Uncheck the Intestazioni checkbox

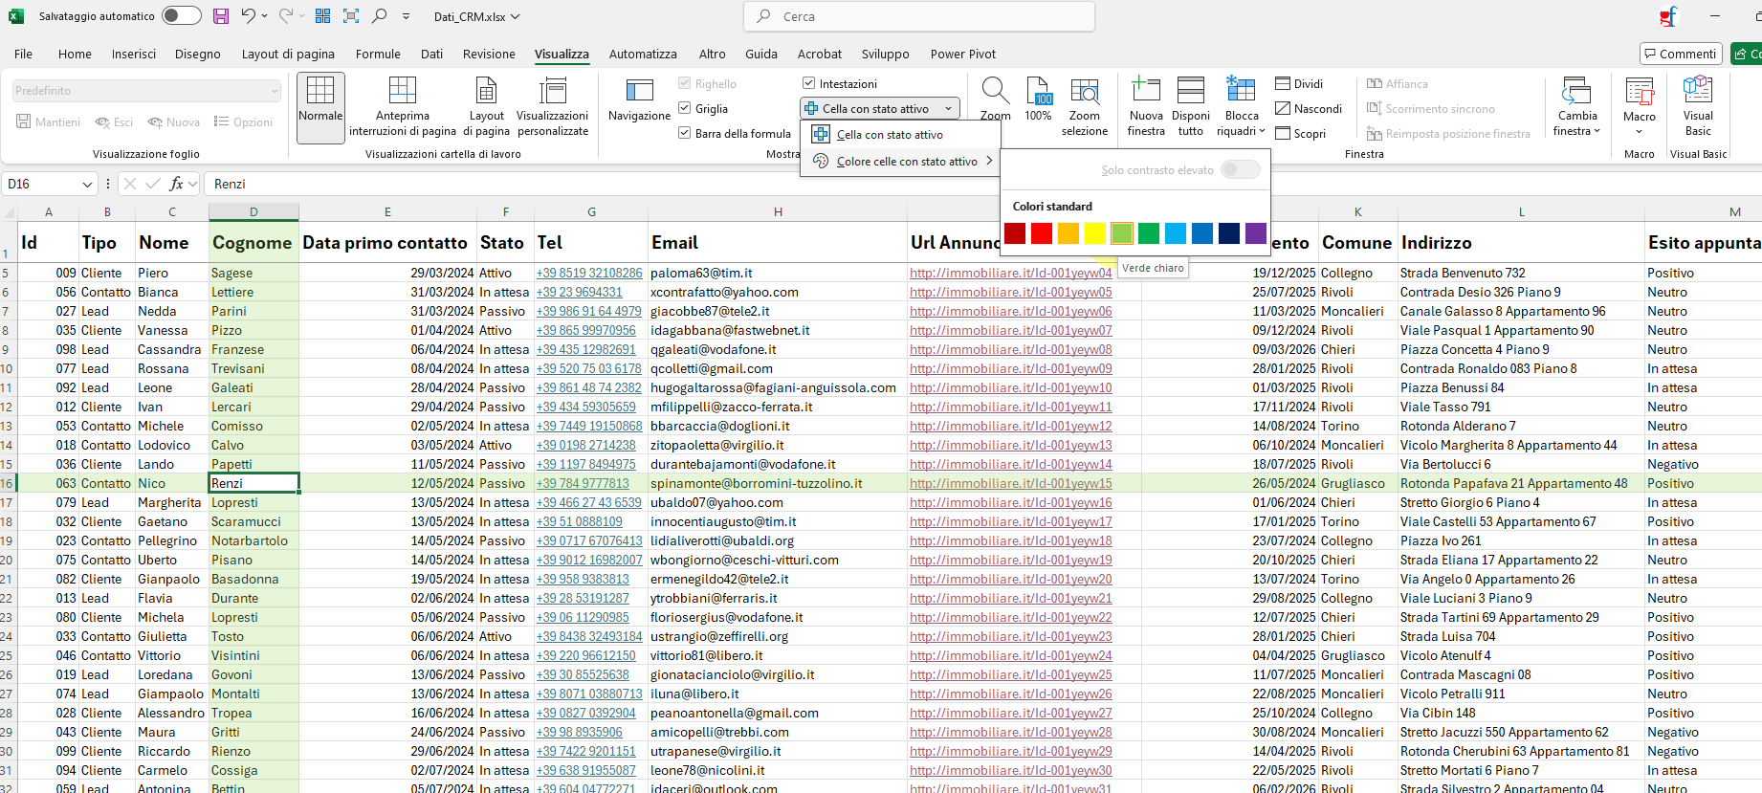[x=809, y=83]
